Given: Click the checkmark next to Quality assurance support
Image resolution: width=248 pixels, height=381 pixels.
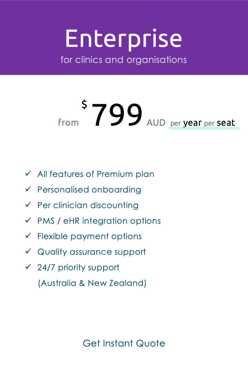Looking at the screenshot, I should 29,251.
